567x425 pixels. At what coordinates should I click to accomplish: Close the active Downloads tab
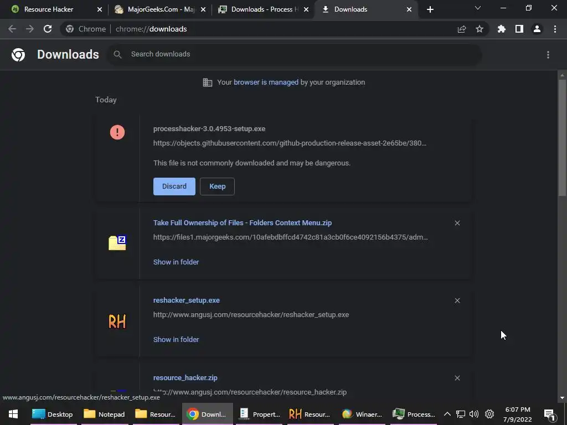tap(409, 9)
